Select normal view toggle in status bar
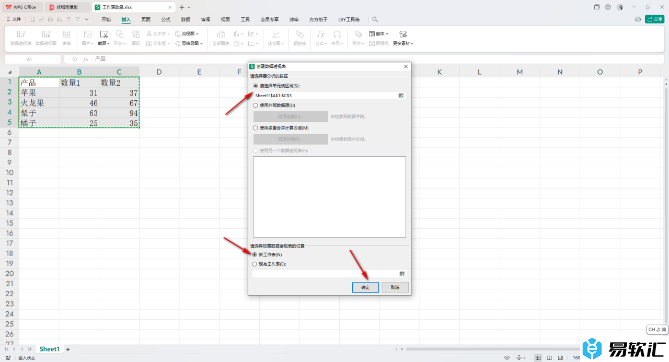The image size is (669, 362). point(538,358)
